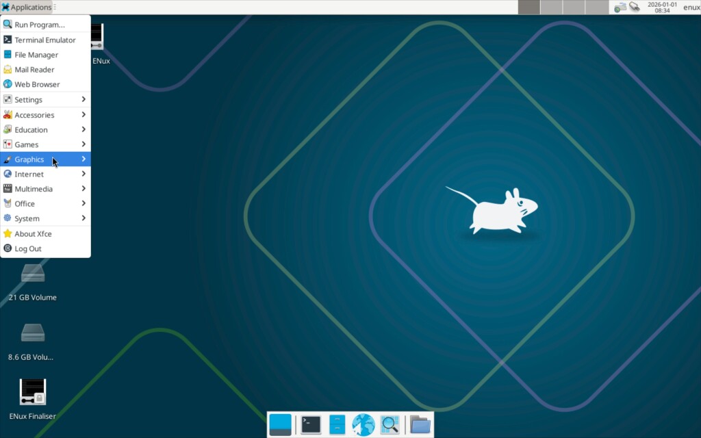The height and width of the screenshot is (438, 701).
Task: Expand the Office category
Action: click(x=46, y=203)
